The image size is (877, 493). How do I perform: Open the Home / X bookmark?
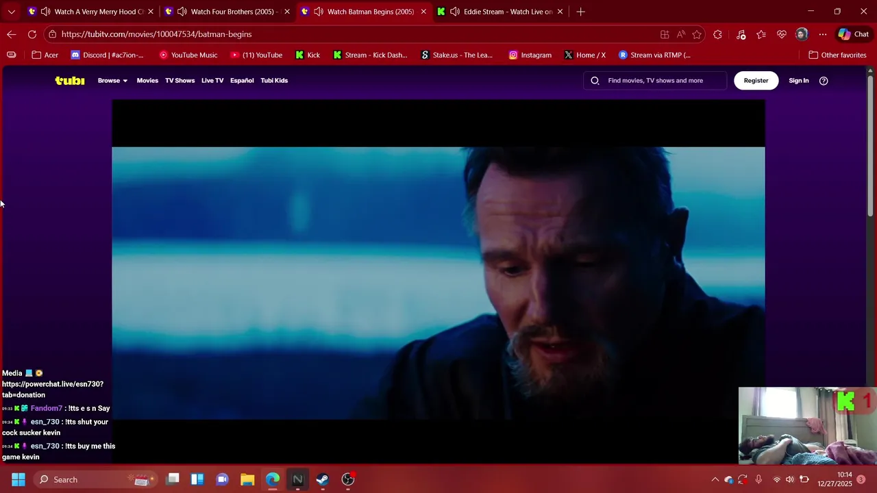pos(584,55)
